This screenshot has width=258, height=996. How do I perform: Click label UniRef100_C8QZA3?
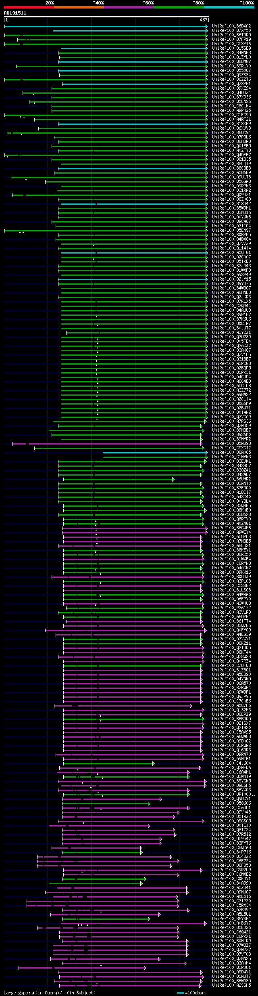click(231, 848)
